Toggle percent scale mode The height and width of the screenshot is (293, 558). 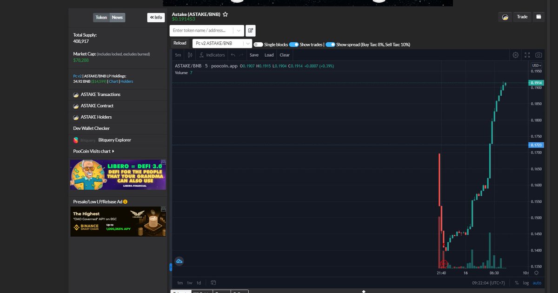[517, 283]
